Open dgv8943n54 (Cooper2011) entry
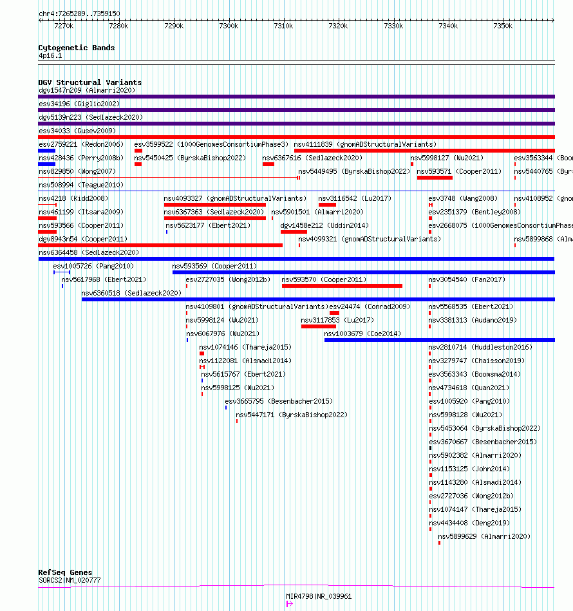Screen dimensions: 573x611 pyautogui.click(x=83, y=240)
